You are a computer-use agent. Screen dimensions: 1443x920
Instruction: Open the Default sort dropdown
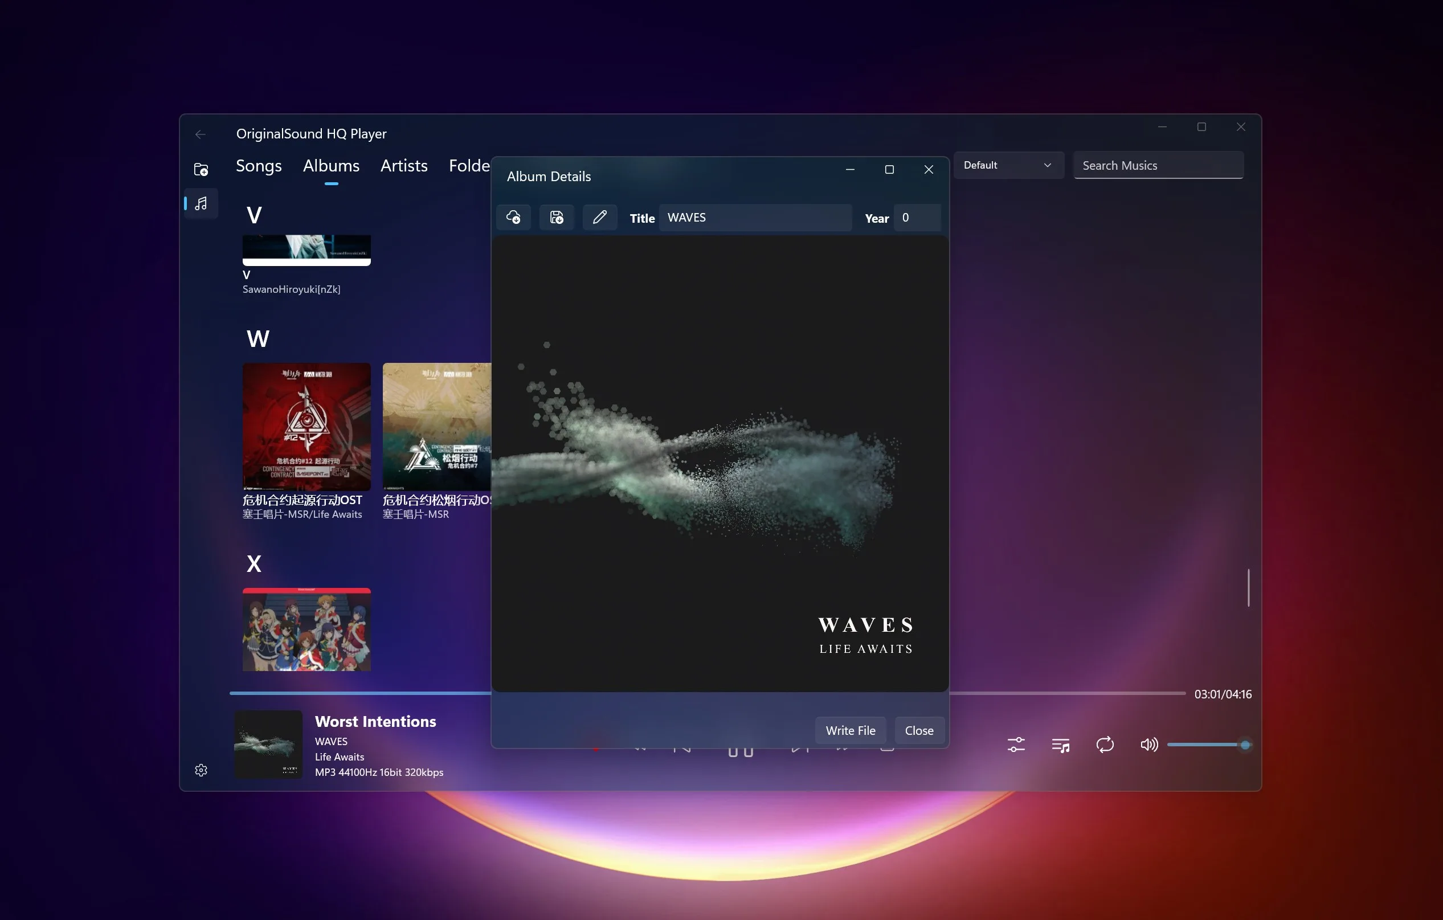pos(1008,165)
